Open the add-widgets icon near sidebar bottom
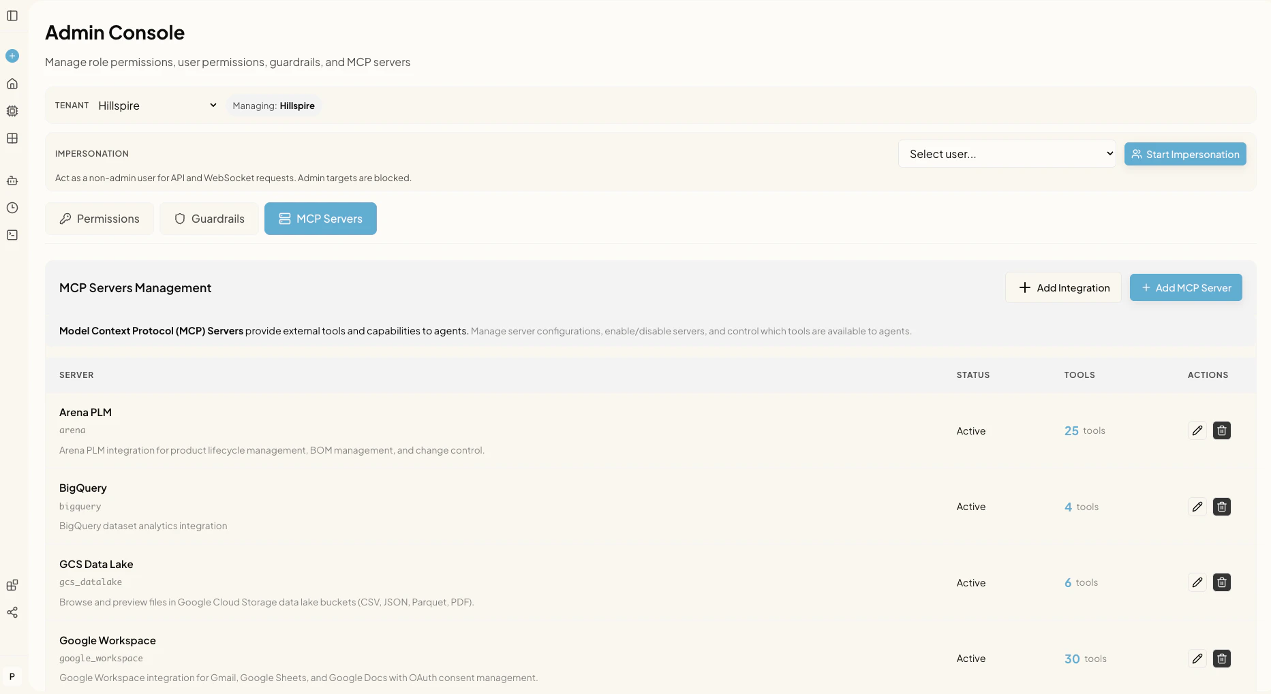The height and width of the screenshot is (694, 1271). coord(12,585)
